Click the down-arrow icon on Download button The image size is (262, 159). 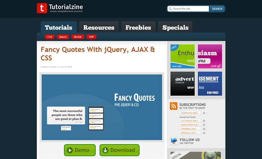[105, 150]
